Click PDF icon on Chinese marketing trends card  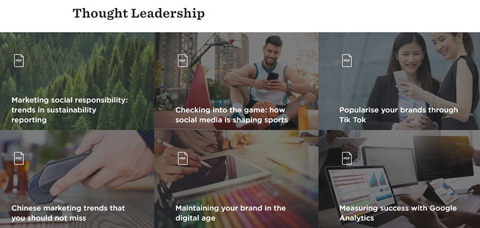[19, 158]
